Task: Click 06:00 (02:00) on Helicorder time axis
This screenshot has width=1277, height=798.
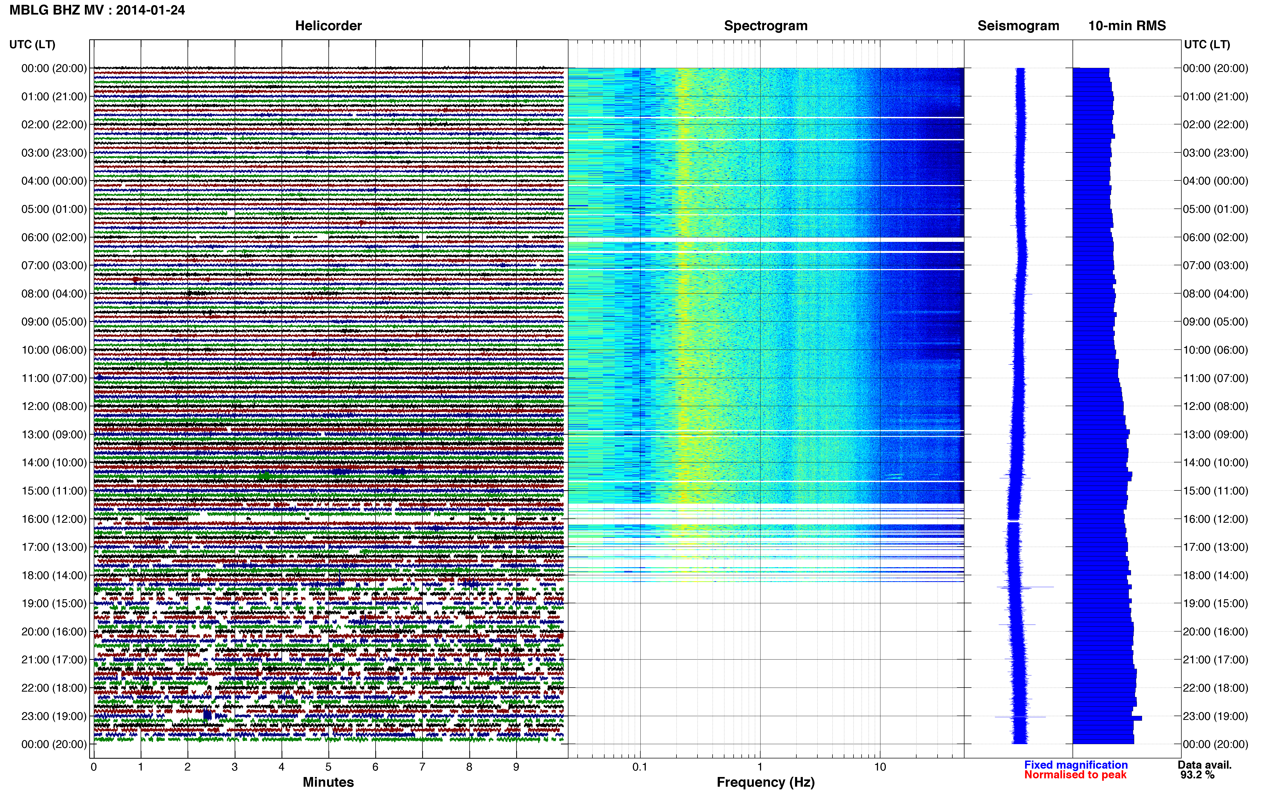Action: pyautogui.click(x=54, y=238)
